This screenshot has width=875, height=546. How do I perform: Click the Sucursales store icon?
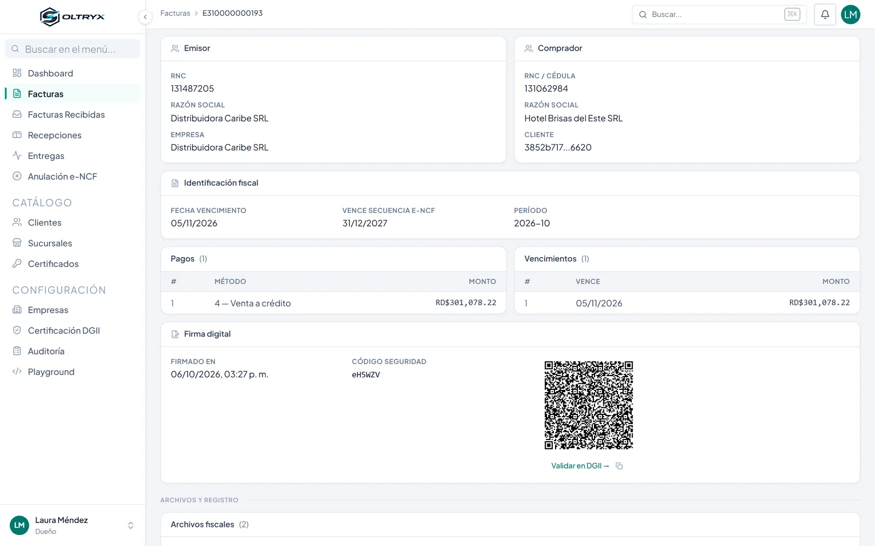click(x=17, y=243)
